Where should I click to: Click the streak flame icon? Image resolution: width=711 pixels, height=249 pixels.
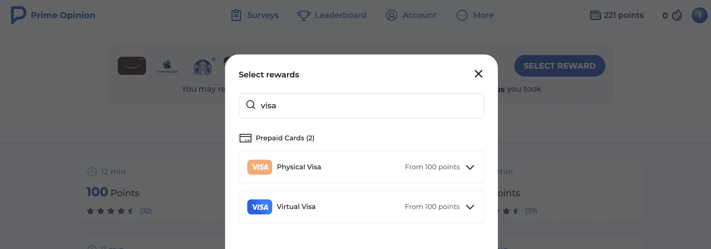[x=676, y=15]
